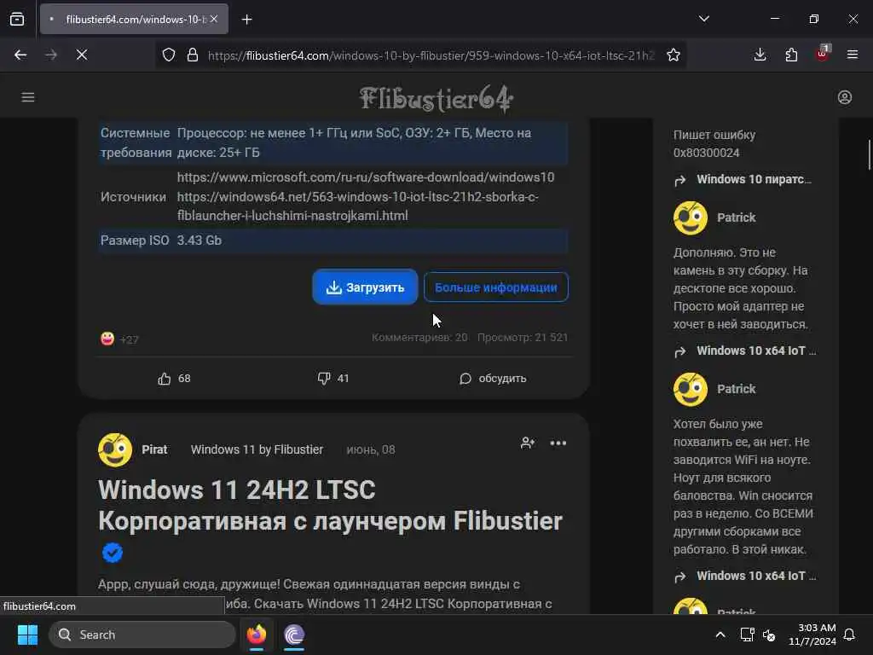This screenshot has height=655, width=873.
Task: Switch to Firefox in the taskbar
Action: (x=257, y=635)
